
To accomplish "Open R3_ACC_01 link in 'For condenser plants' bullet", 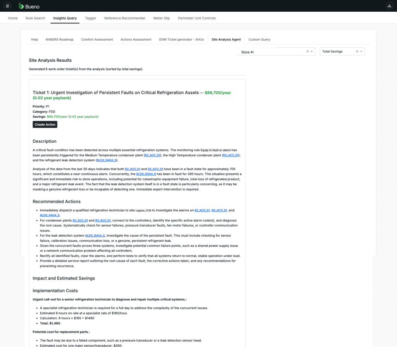I will point(103,220).
